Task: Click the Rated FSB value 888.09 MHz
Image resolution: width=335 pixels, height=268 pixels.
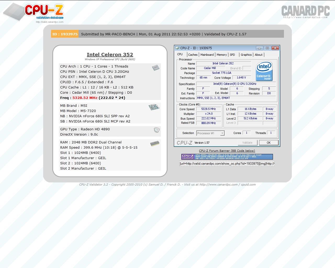Action: [209, 123]
